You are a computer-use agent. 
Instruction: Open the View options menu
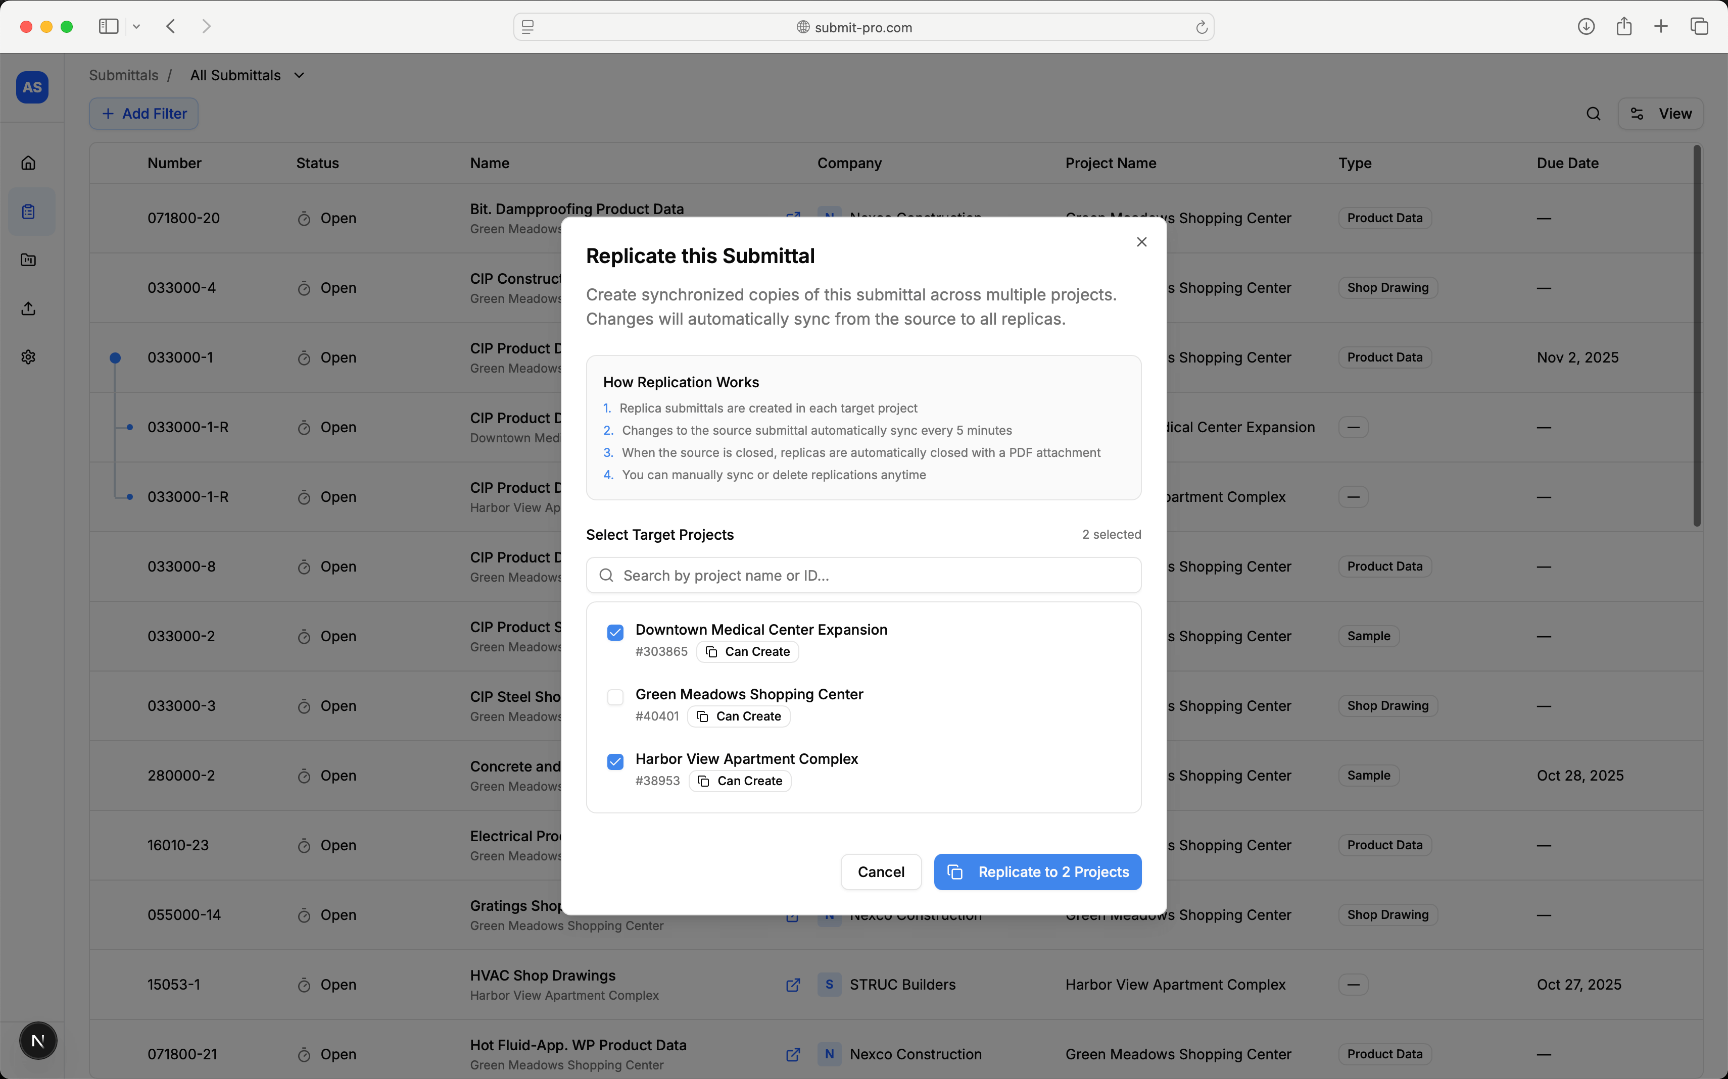pyautogui.click(x=1660, y=114)
